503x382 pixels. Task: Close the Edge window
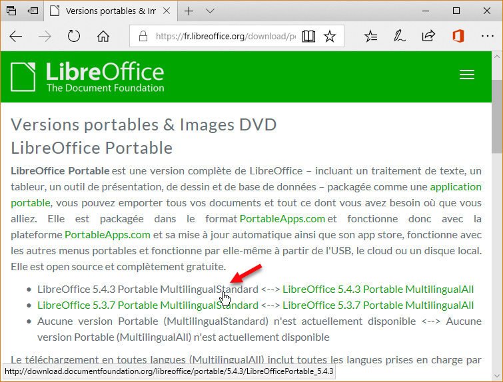pyautogui.click(x=486, y=11)
